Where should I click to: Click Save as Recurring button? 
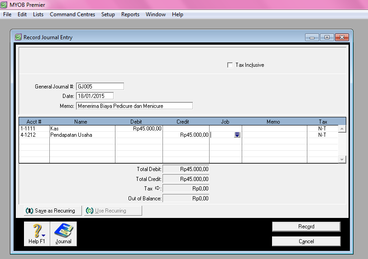pos(53,211)
